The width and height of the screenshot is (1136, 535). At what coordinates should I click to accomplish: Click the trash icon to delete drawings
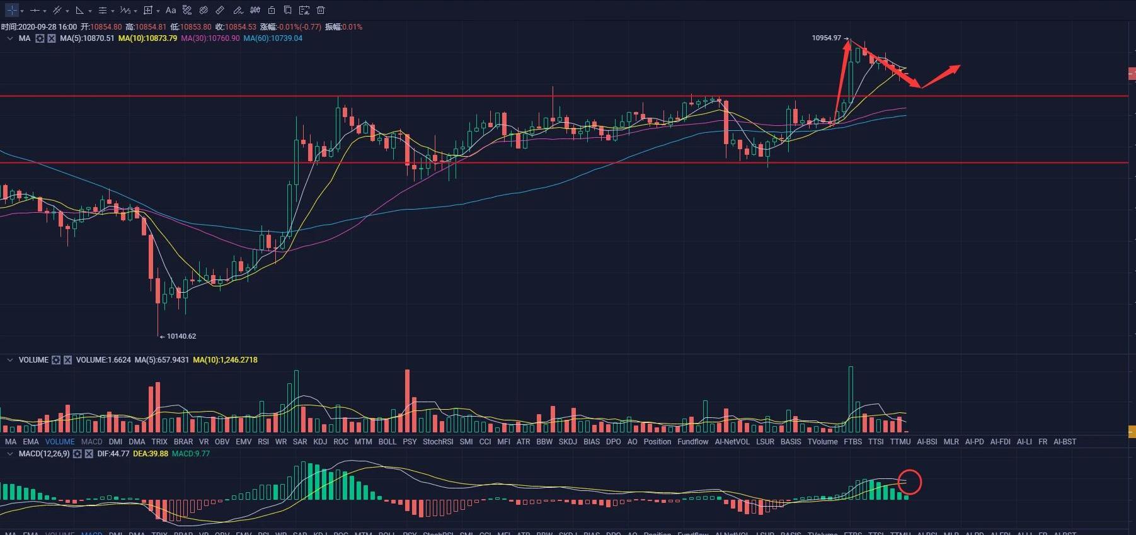click(x=321, y=10)
